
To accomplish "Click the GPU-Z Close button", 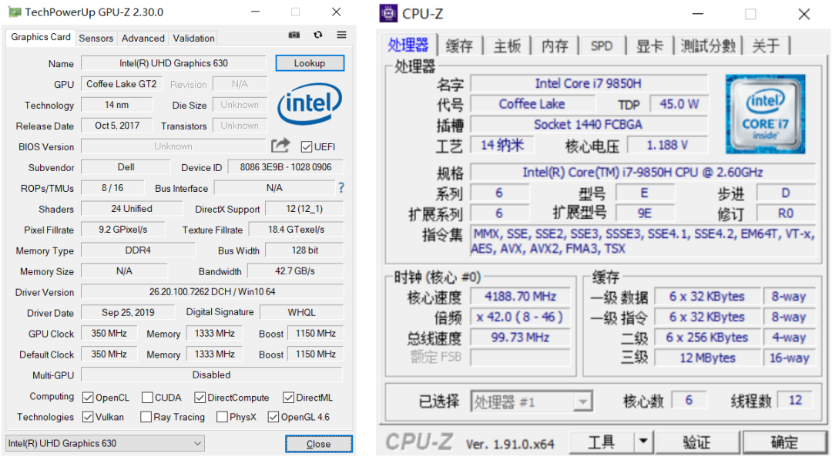I will 318,444.
